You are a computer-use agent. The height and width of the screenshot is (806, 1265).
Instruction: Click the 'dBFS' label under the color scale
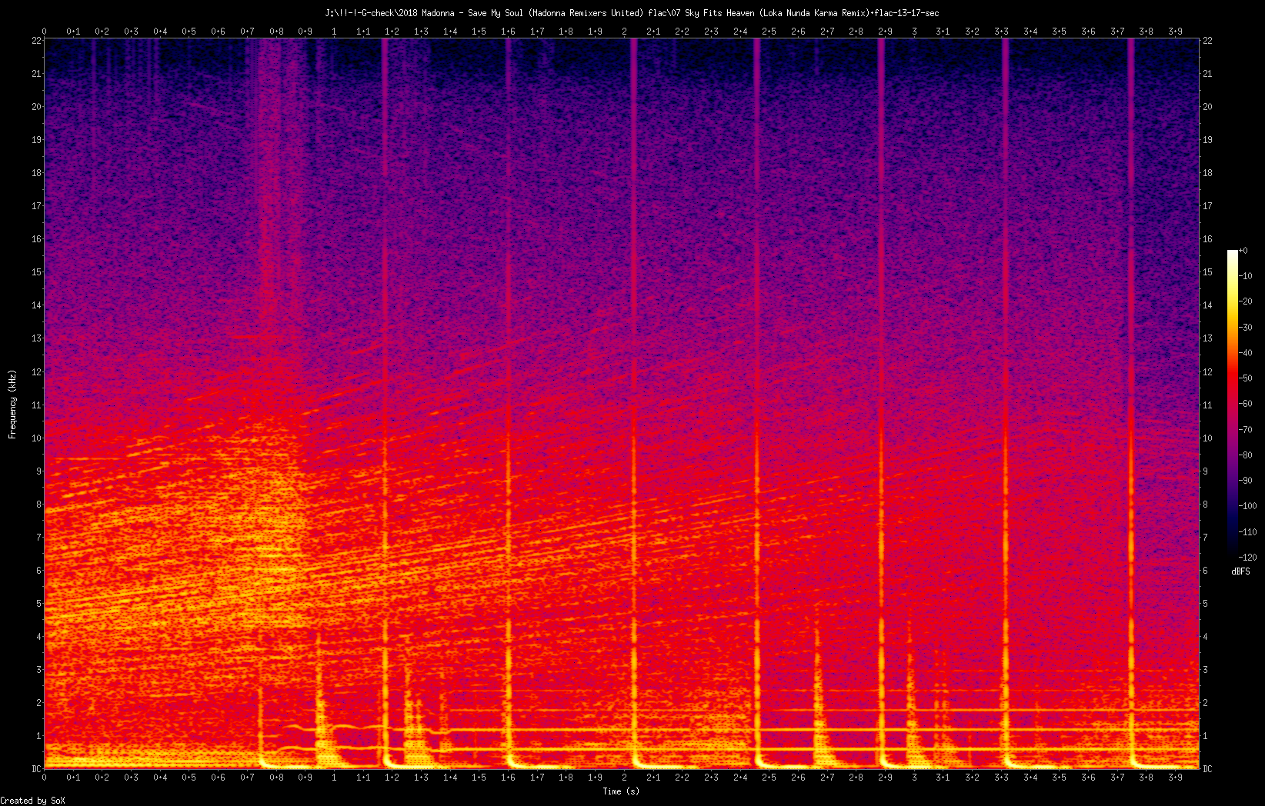[x=1240, y=571]
